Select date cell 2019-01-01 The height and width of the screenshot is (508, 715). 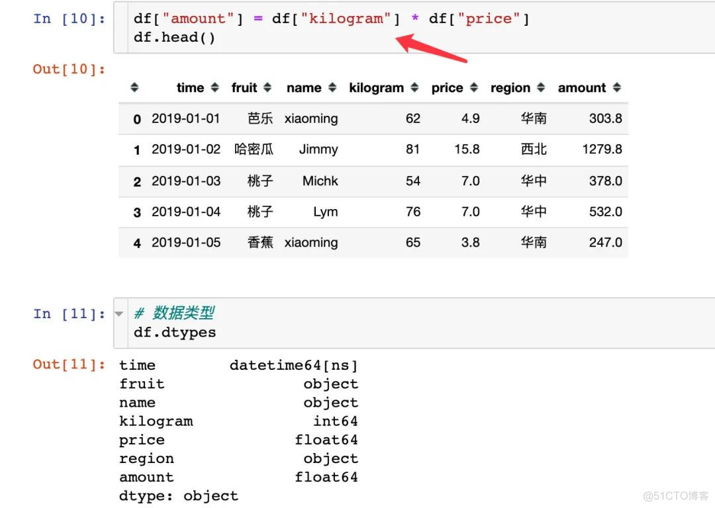(x=186, y=118)
